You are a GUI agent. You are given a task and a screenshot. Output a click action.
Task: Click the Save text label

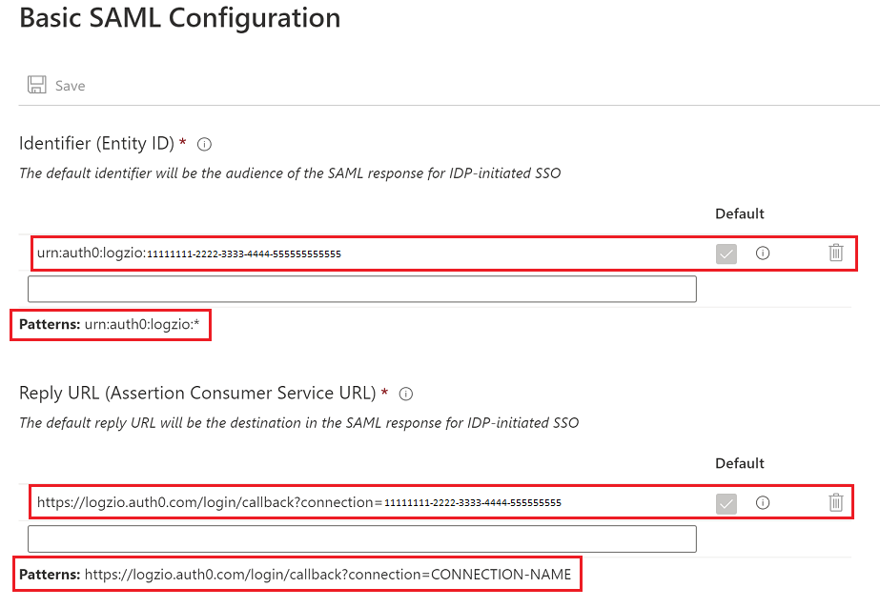(x=71, y=86)
